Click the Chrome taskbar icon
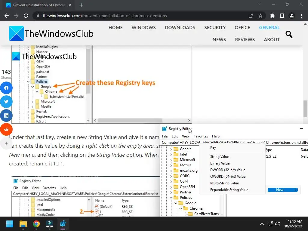The height and width of the screenshot is (231, 308). pos(36,224)
